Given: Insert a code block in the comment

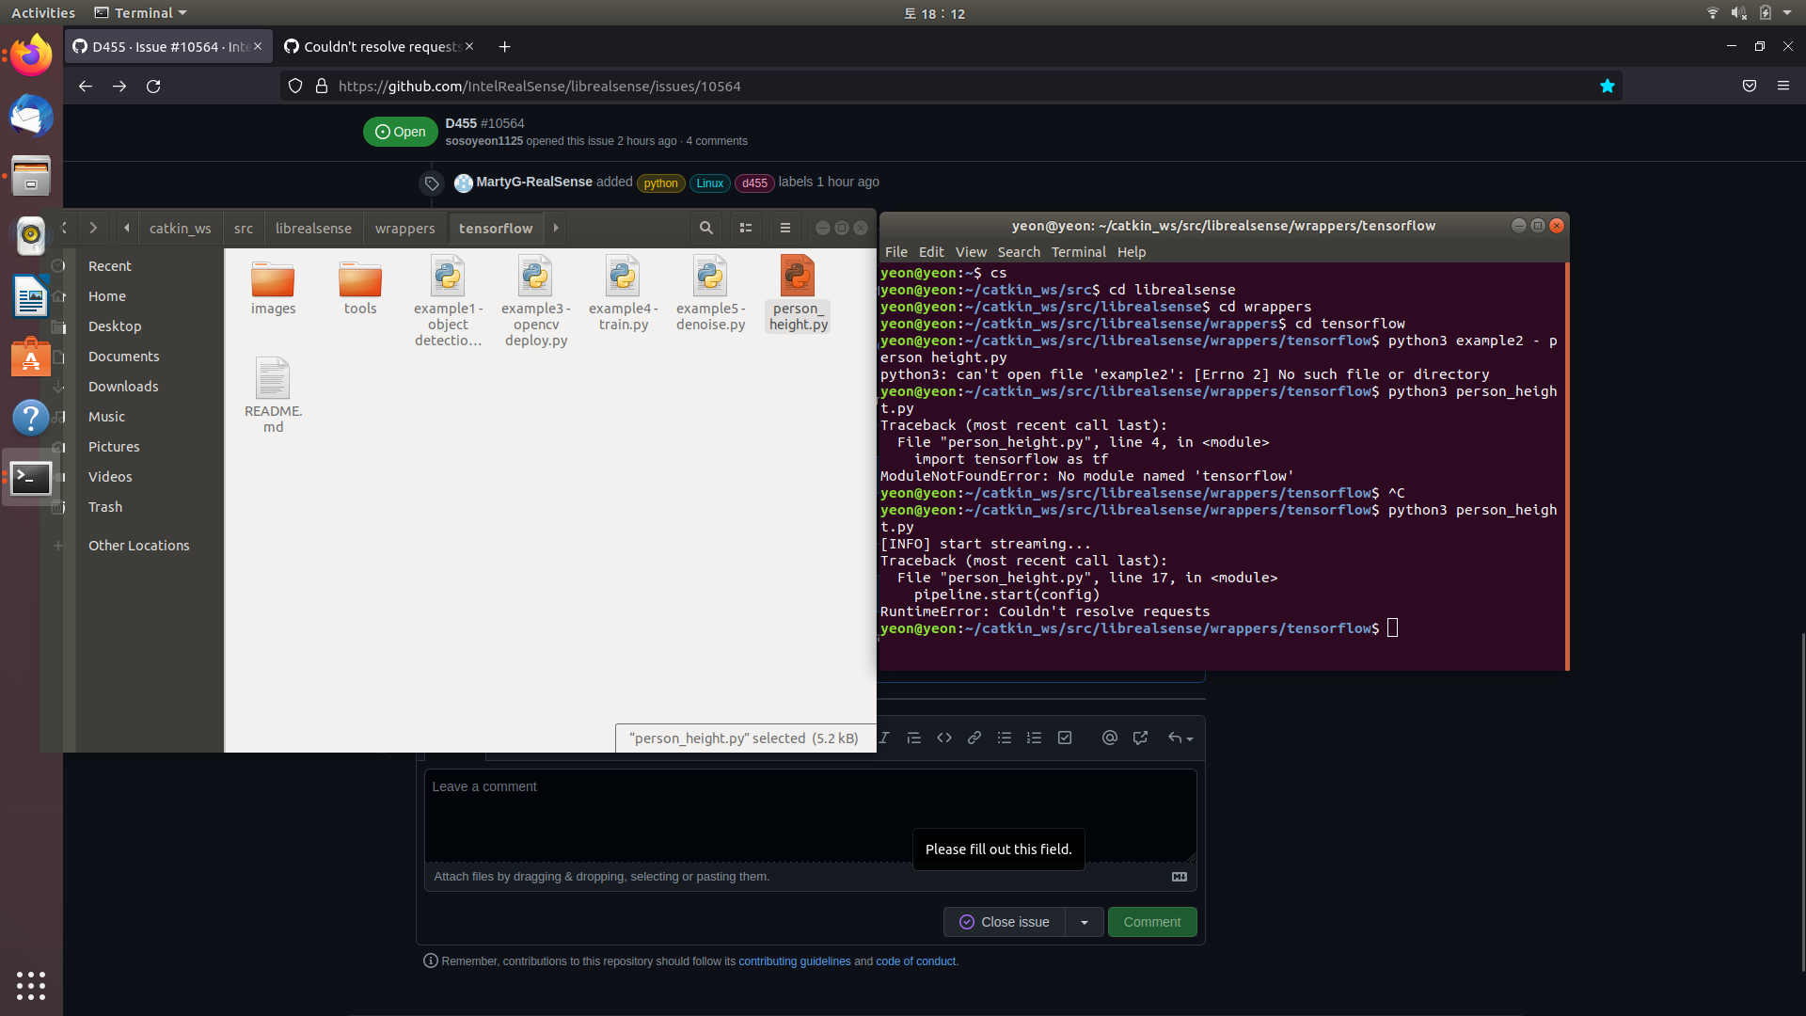Looking at the screenshot, I should (944, 738).
